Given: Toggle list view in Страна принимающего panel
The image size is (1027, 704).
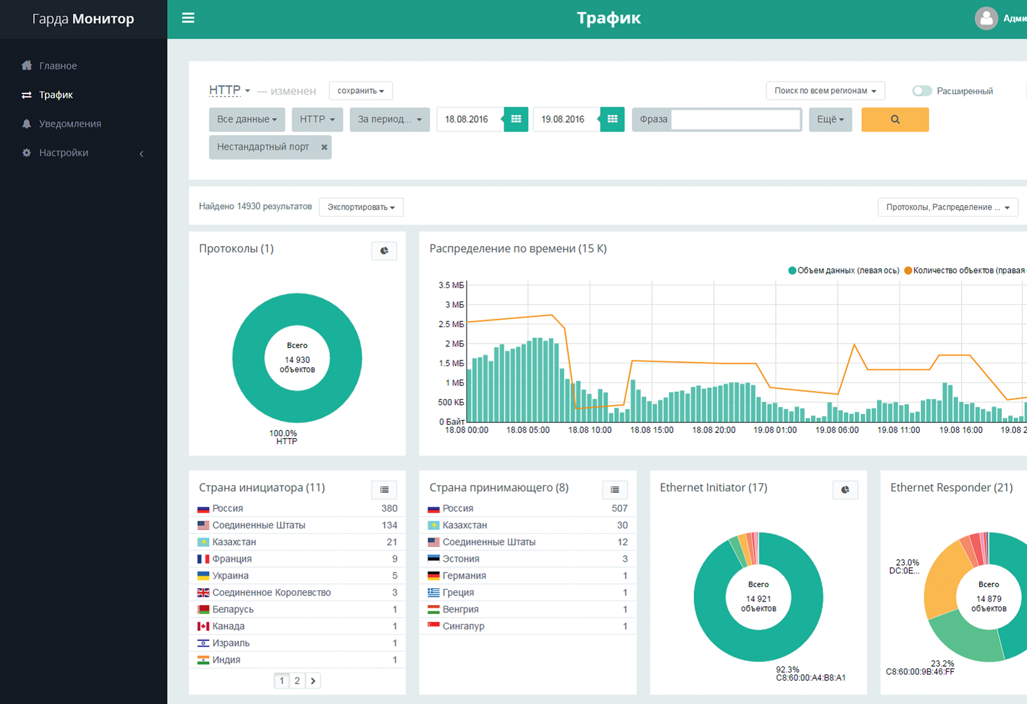Looking at the screenshot, I should tap(614, 490).
